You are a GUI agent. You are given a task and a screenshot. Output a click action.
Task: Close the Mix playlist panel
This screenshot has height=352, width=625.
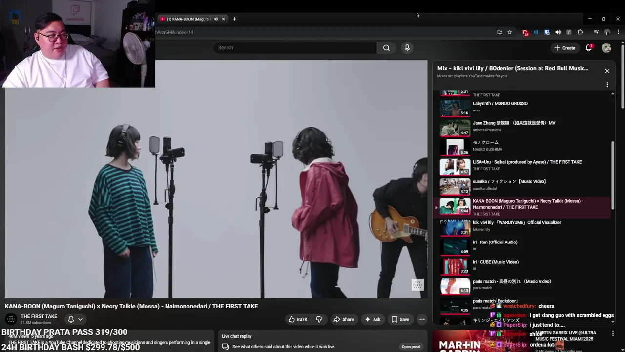[x=607, y=71]
